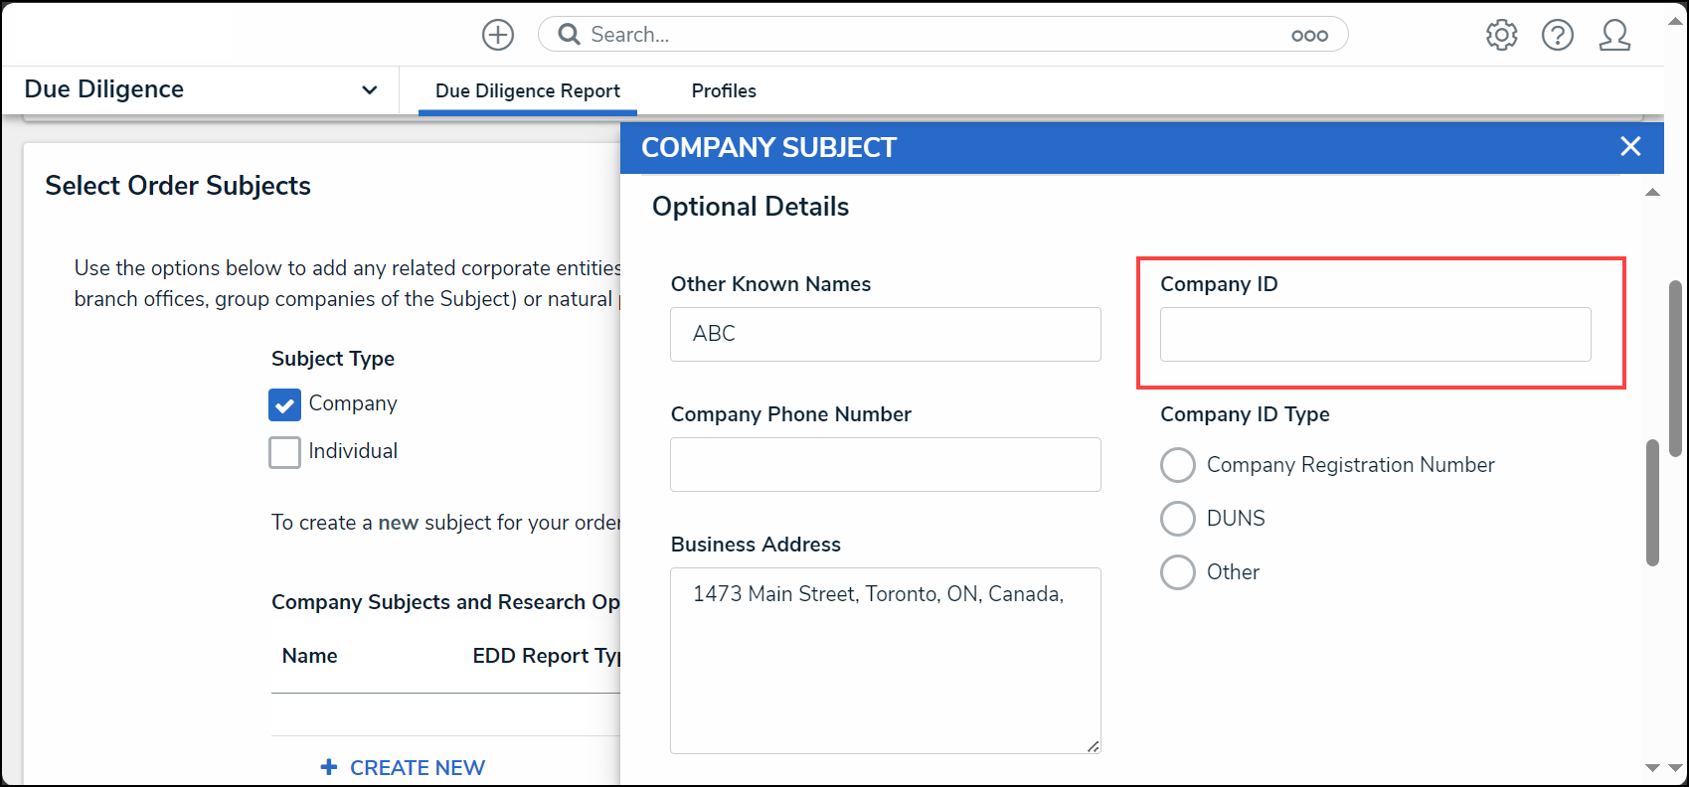Select the Other ID type radio
The width and height of the screenshot is (1689, 787).
point(1178,572)
